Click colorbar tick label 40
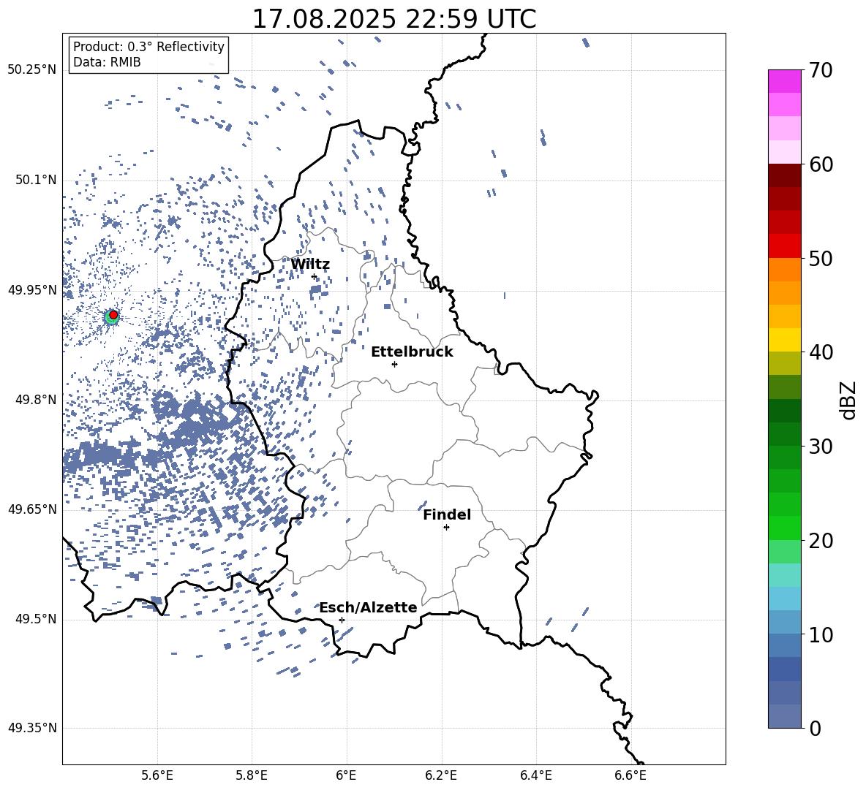Viewport: 866px width, 790px height. click(821, 352)
